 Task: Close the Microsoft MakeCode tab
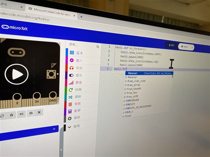click(74, 15)
